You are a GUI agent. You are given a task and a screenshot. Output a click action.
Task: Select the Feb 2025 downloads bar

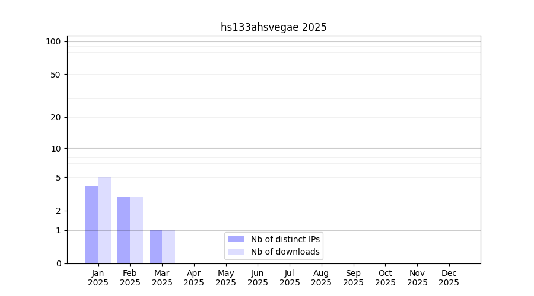coord(136,230)
